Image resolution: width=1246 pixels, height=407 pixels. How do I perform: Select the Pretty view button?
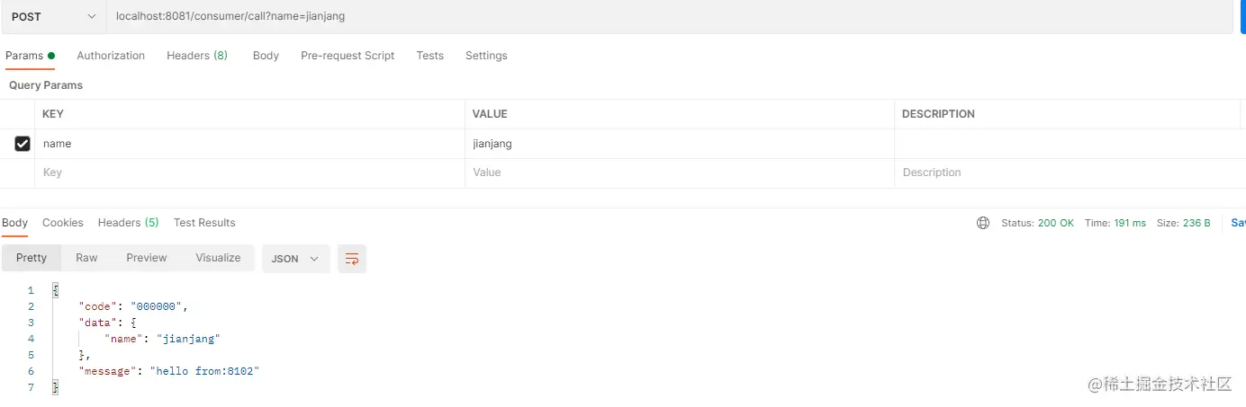point(32,258)
